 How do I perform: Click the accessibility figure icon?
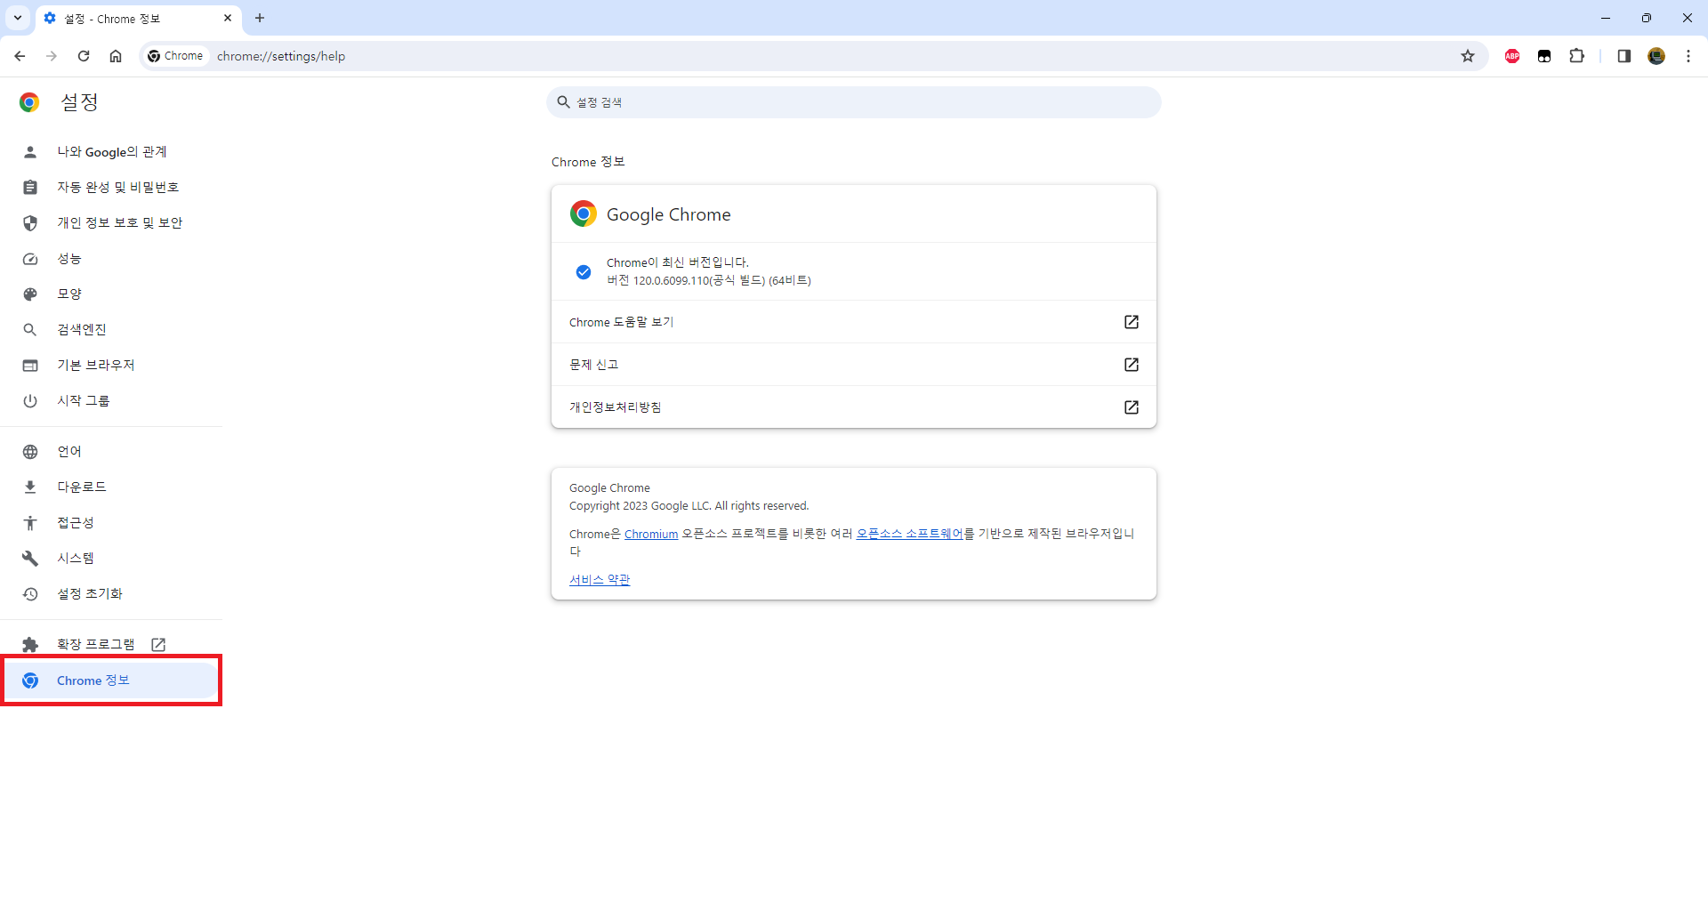click(30, 523)
